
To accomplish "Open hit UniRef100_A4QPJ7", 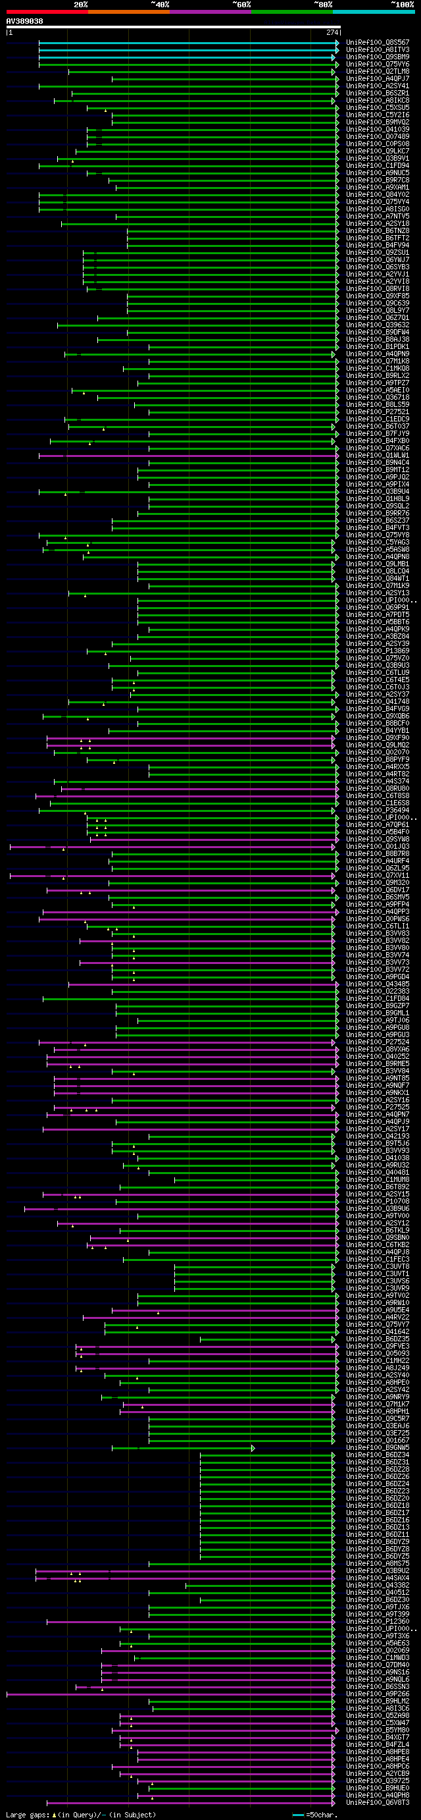I will click(378, 79).
